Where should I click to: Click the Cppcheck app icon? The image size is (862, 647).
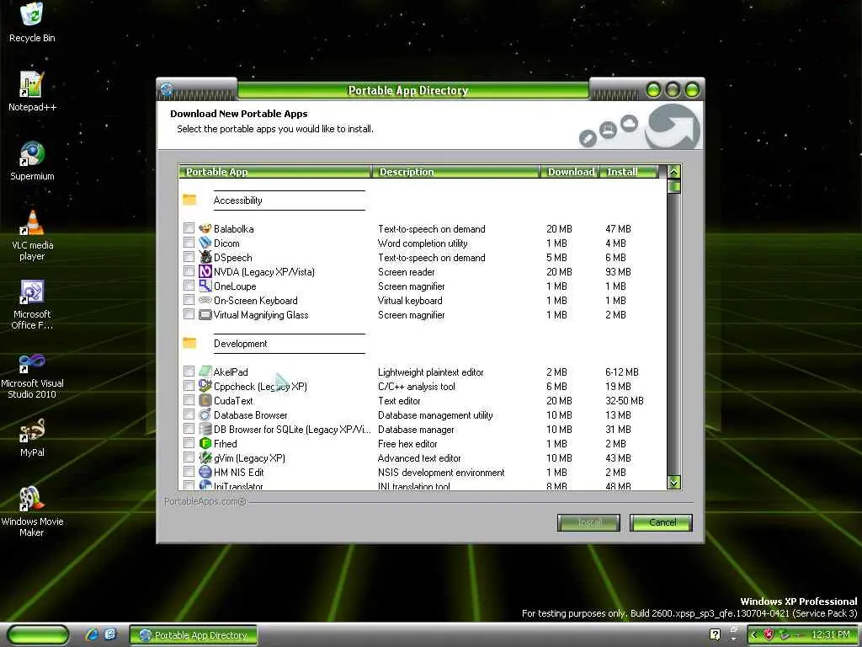click(x=205, y=386)
